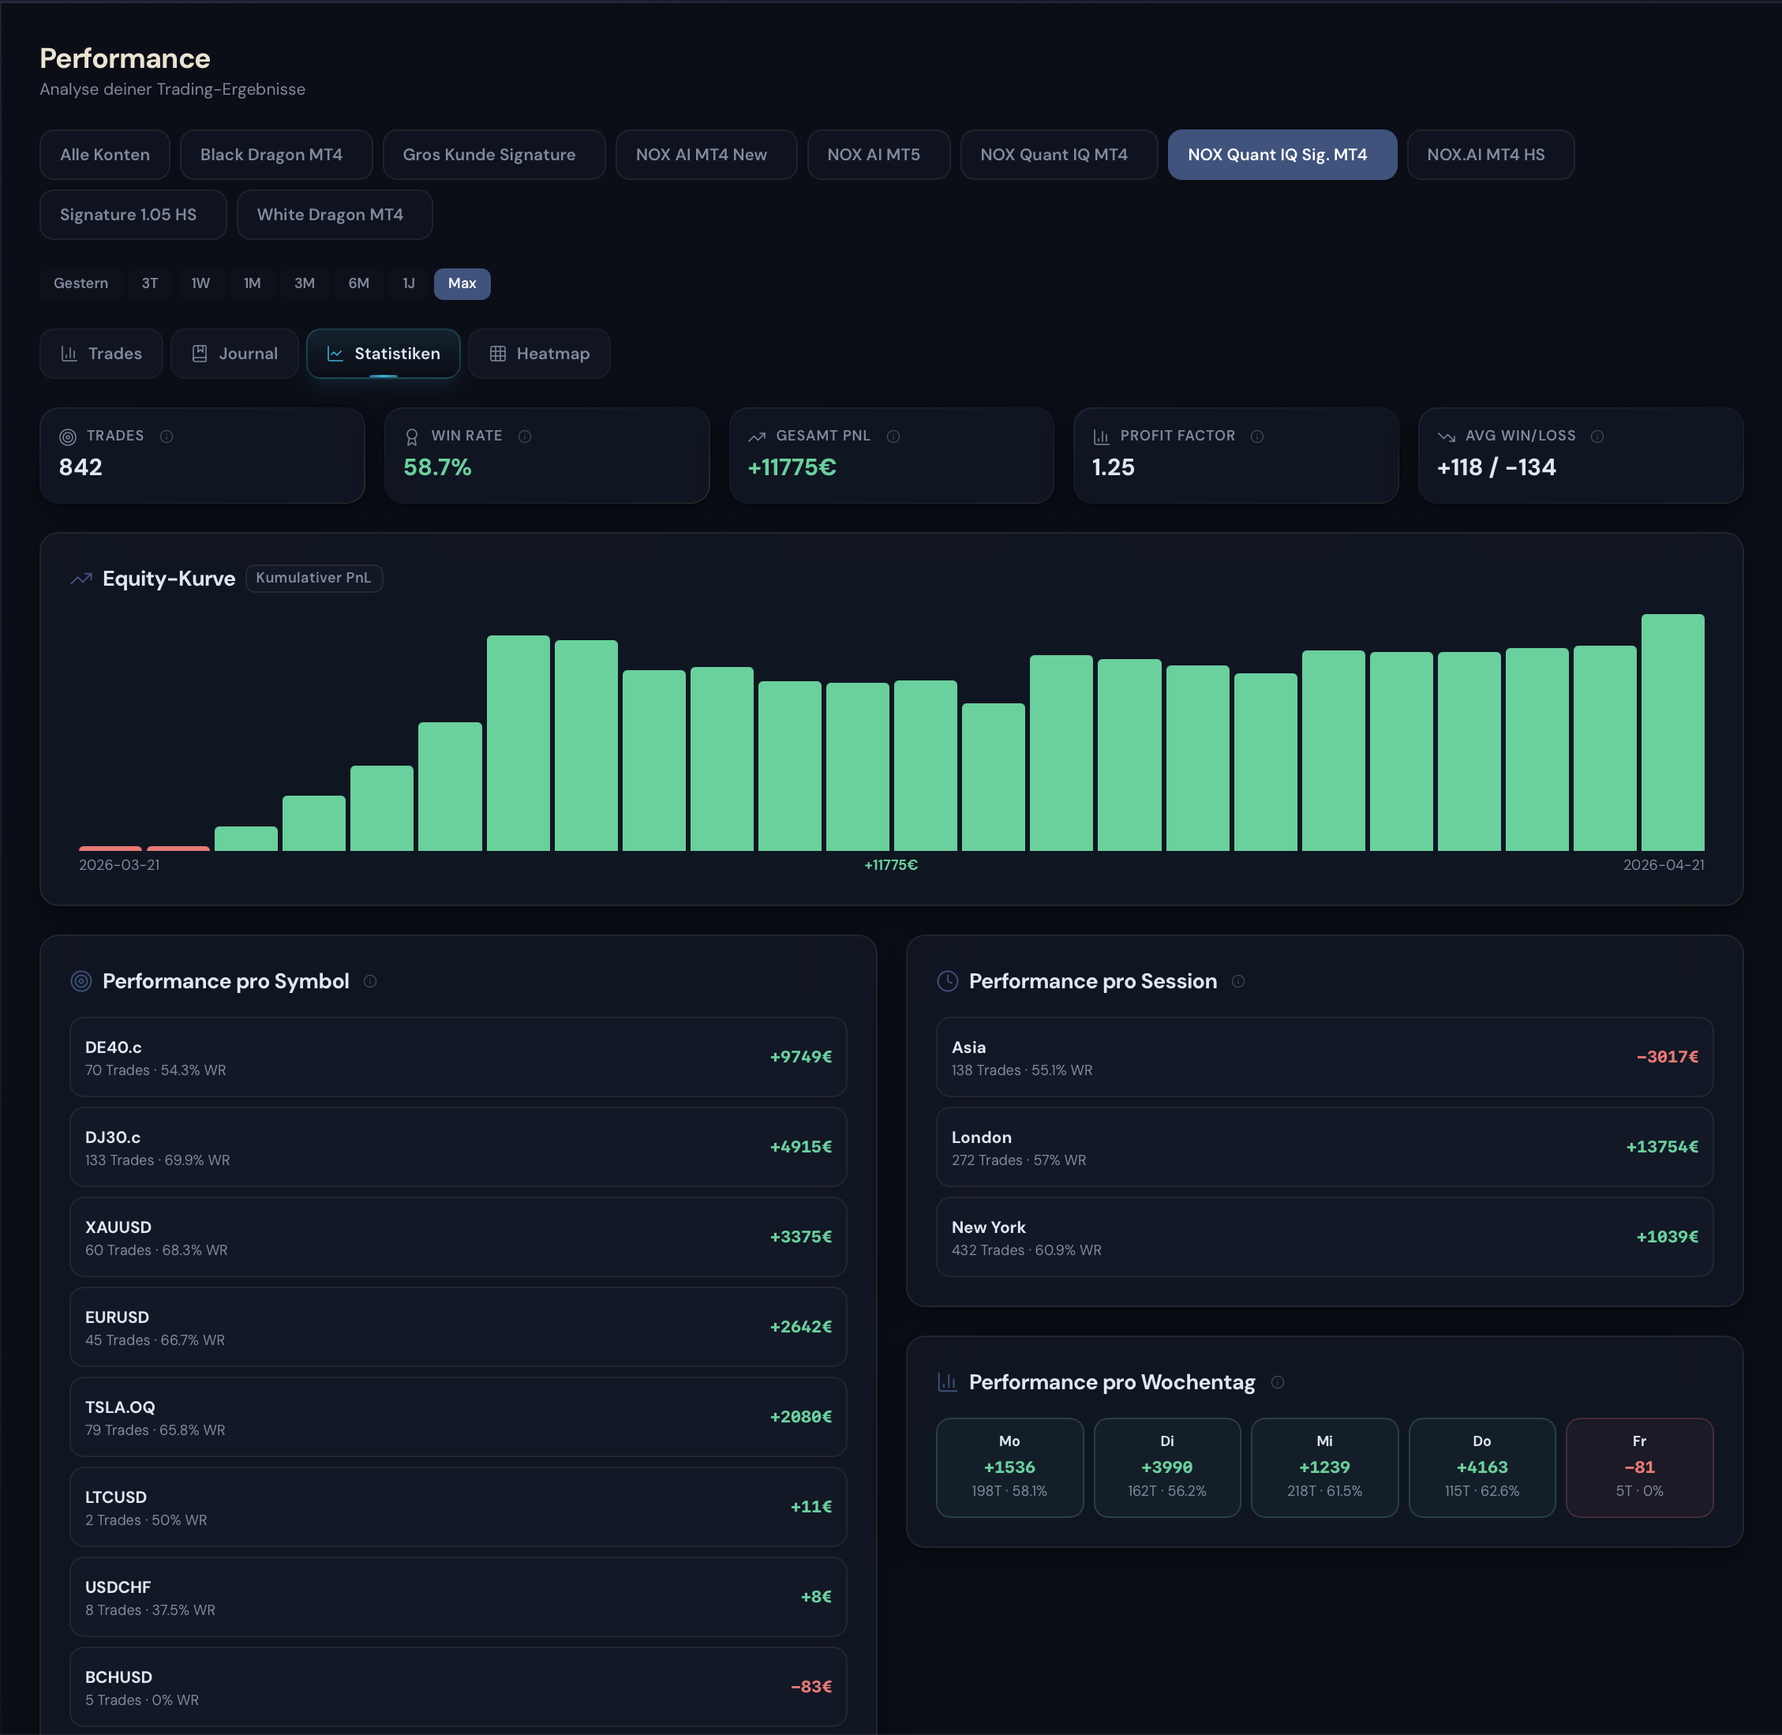Click info icon next to Trades stat
1782x1735 pixels.
[167, 437]
